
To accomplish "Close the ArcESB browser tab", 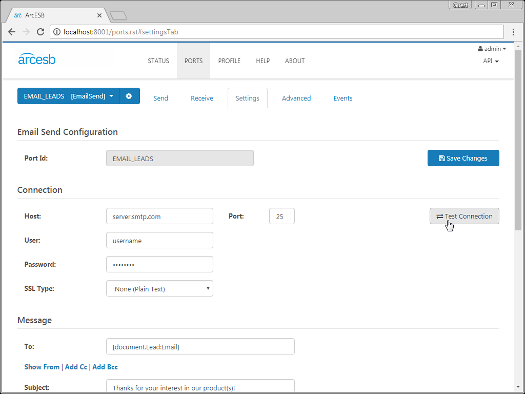I will pos(99,15).
